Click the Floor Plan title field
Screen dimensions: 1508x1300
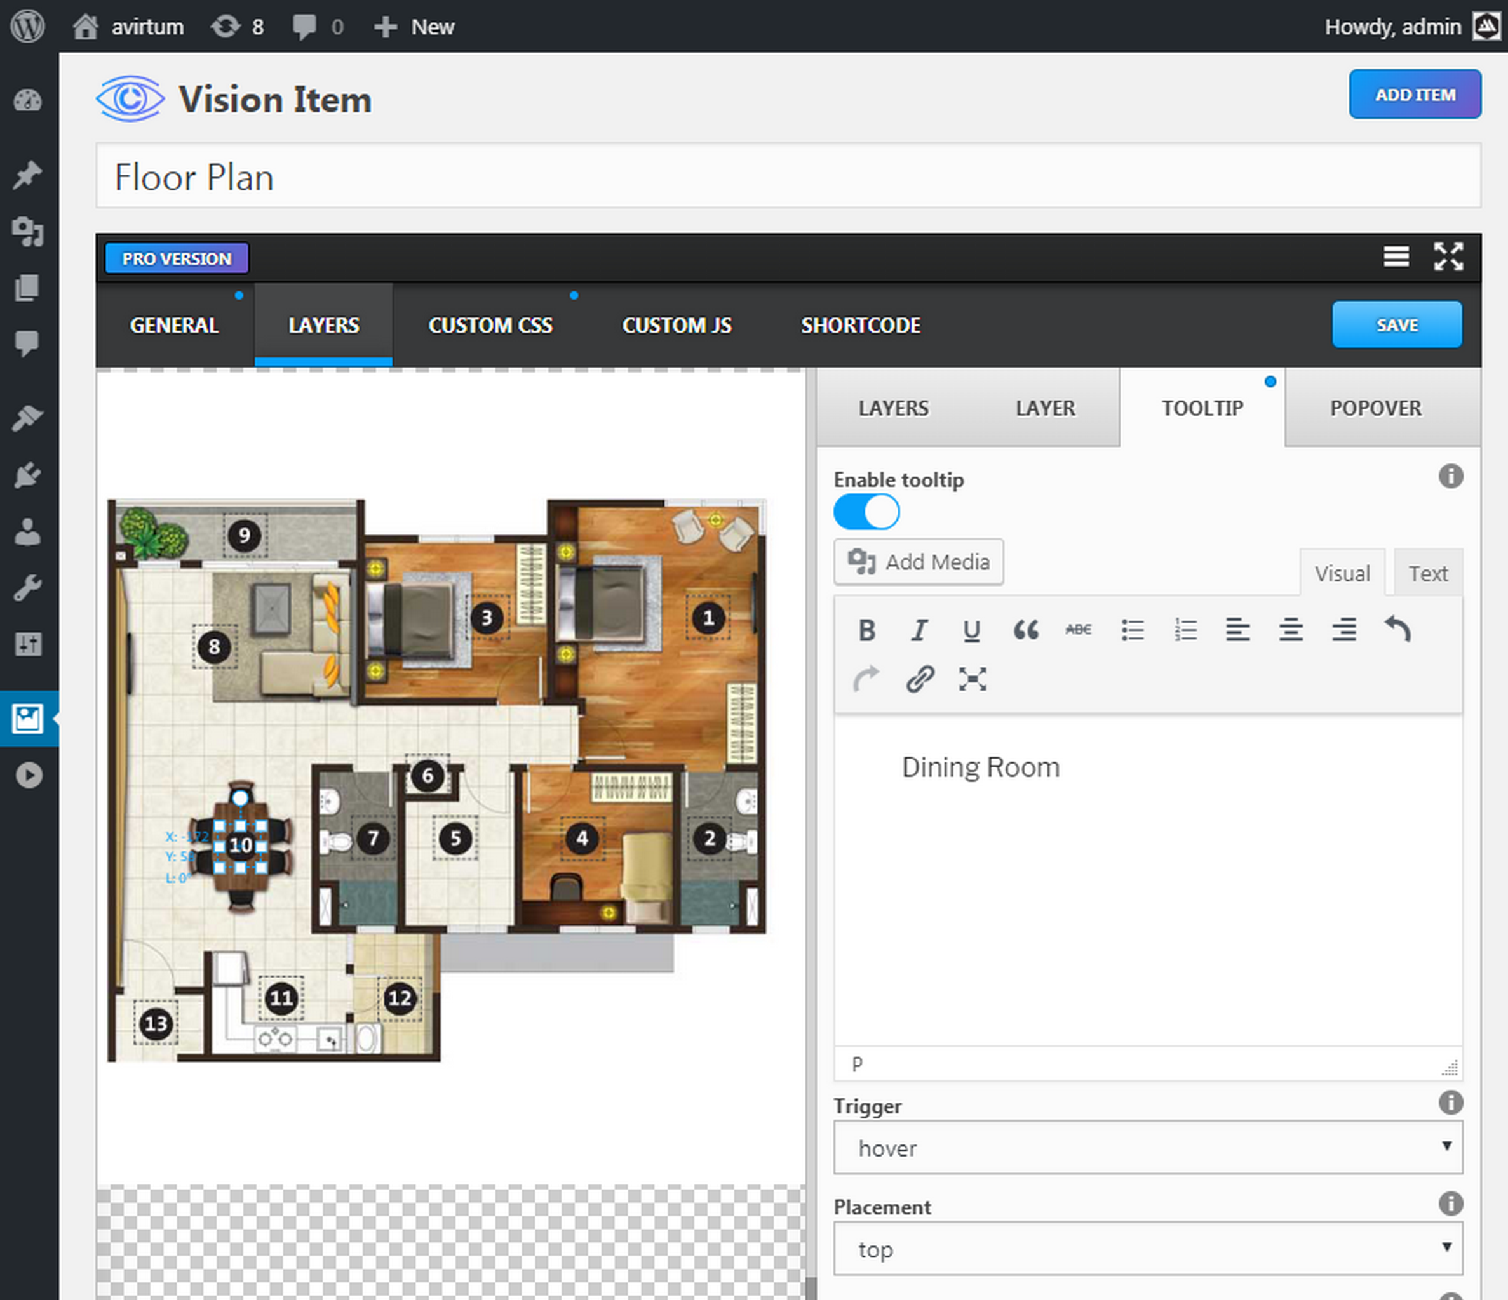[x=788, y=176]
